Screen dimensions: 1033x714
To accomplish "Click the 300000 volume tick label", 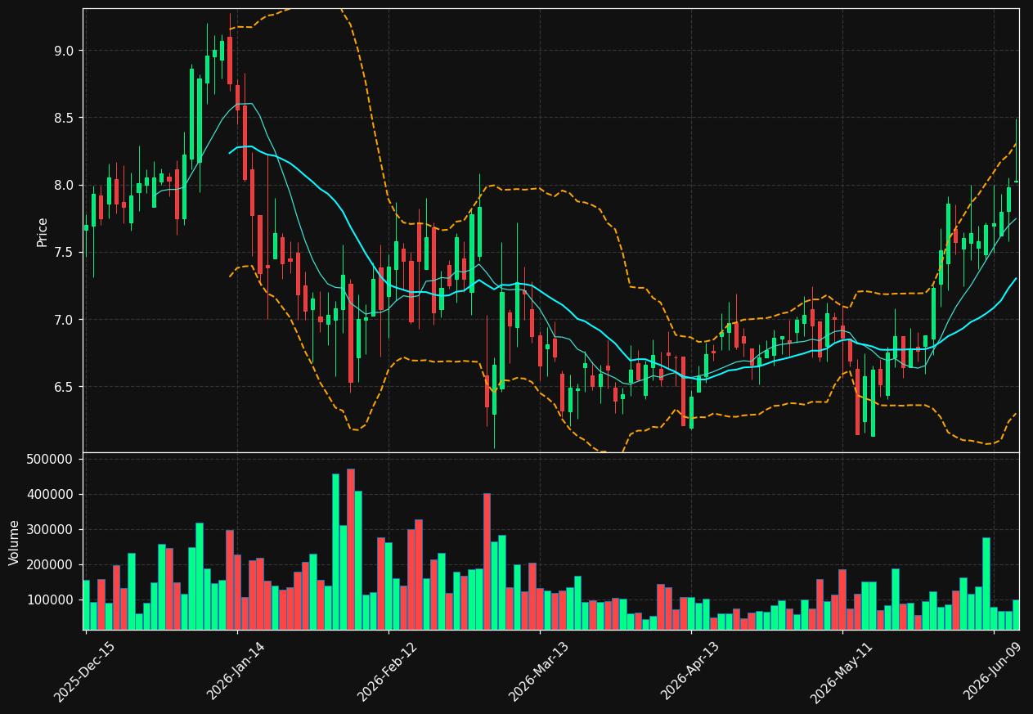I will 51,530.
